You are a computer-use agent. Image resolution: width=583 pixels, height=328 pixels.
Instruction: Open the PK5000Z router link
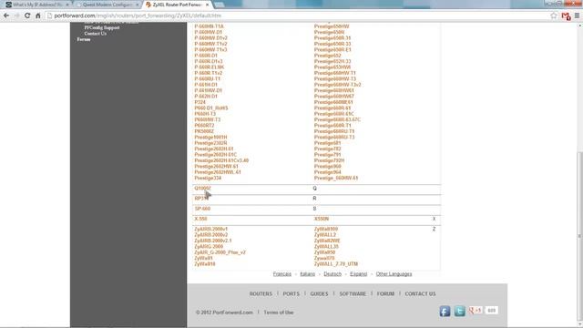pyautogui.click(x=204, y=131)
